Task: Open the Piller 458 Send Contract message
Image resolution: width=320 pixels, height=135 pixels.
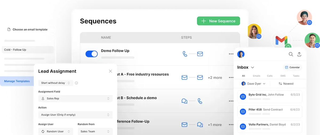Action: [x=270, y=112]
